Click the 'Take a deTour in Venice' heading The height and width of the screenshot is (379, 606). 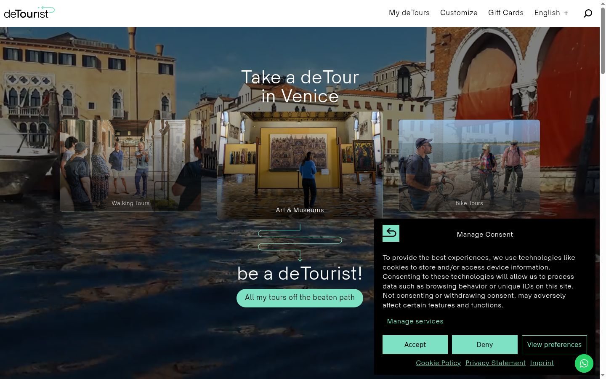click(300, 87)
